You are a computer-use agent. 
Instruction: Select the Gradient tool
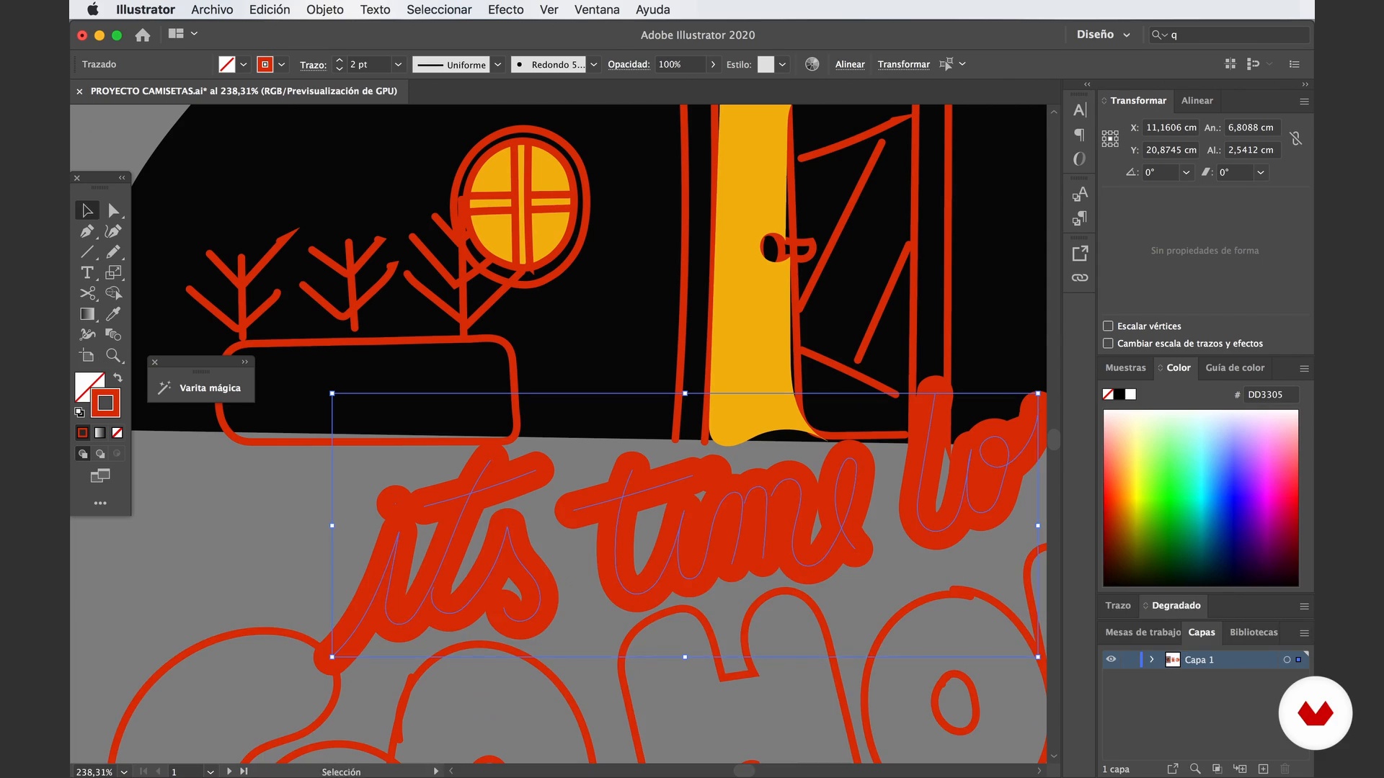(x=87, y=314)
